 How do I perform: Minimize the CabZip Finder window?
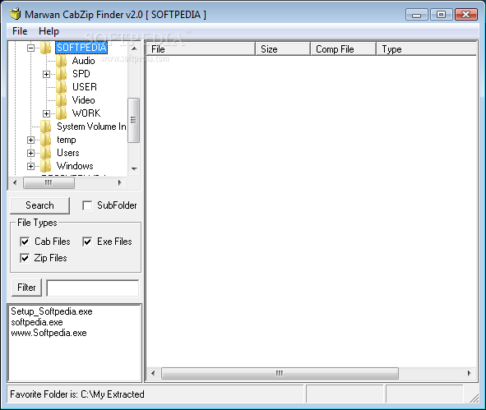pos(417,15)
